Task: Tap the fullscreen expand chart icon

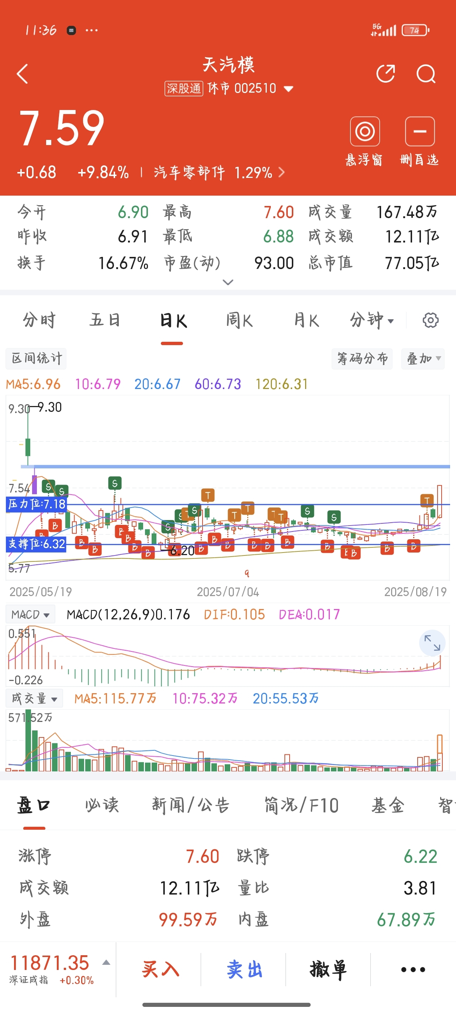Action: click(432, 643)
